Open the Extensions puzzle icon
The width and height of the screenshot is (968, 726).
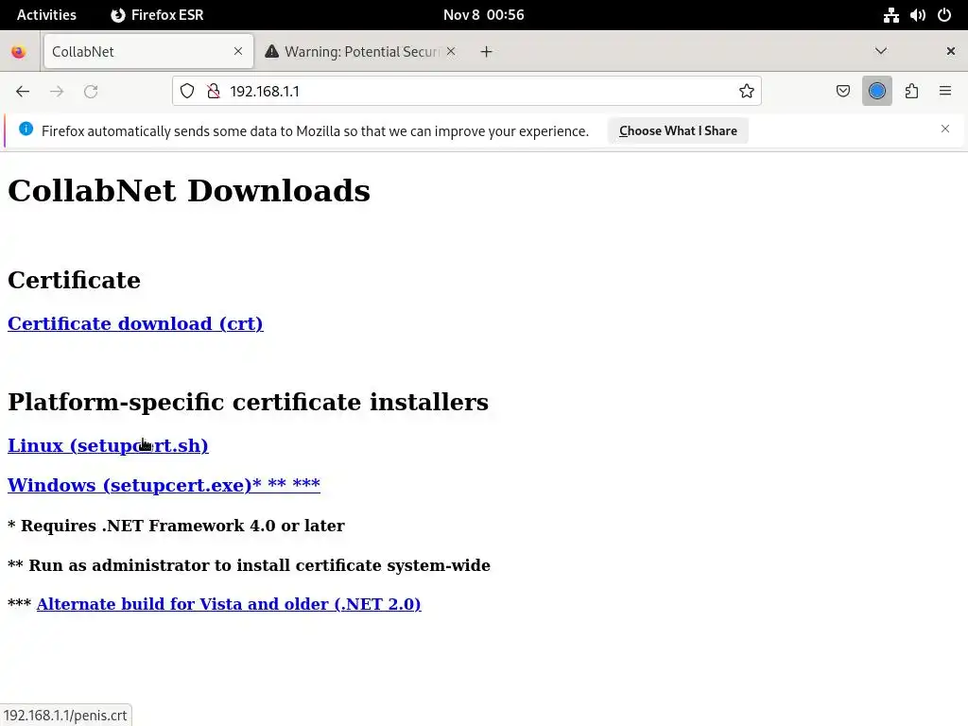pos(911,92)
